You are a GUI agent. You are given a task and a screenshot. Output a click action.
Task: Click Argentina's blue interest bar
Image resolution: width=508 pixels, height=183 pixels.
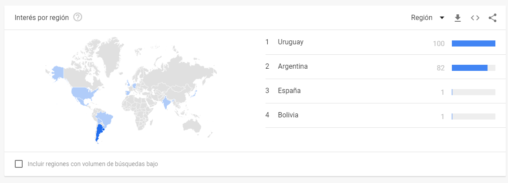pyautogui.click(x=469, y=68)
